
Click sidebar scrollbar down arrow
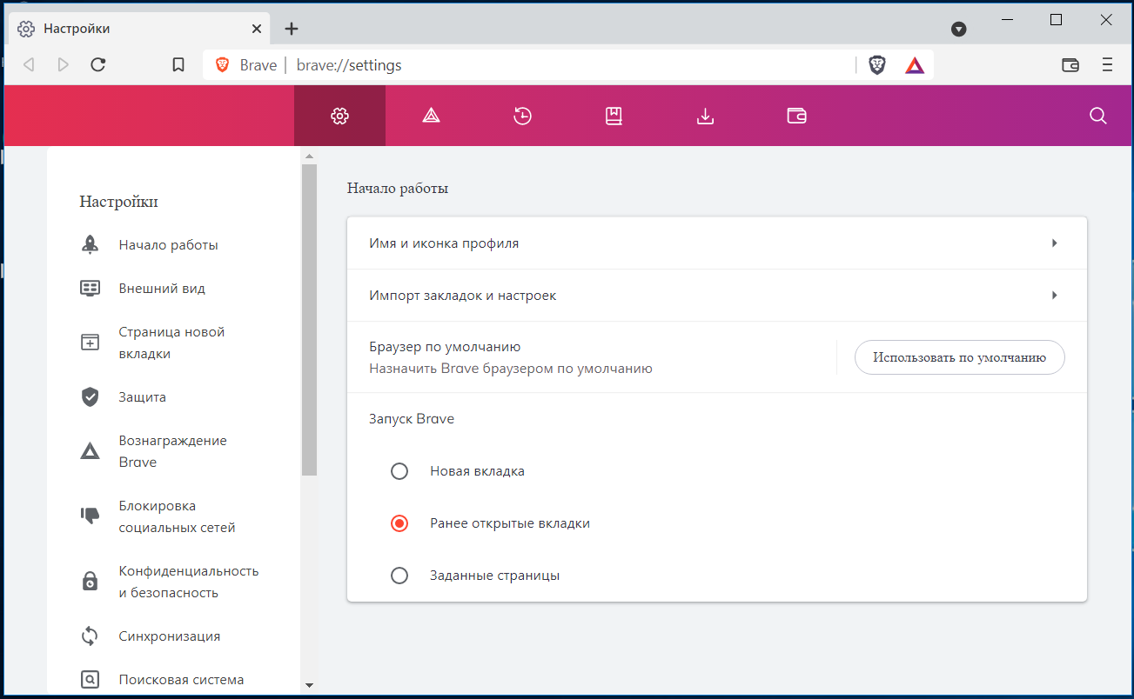click(308, 685)
